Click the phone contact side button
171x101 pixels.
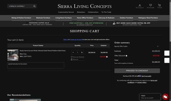point(167,53)
